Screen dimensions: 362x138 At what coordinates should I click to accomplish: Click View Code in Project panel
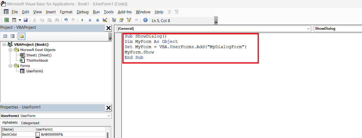click(5, 36)
